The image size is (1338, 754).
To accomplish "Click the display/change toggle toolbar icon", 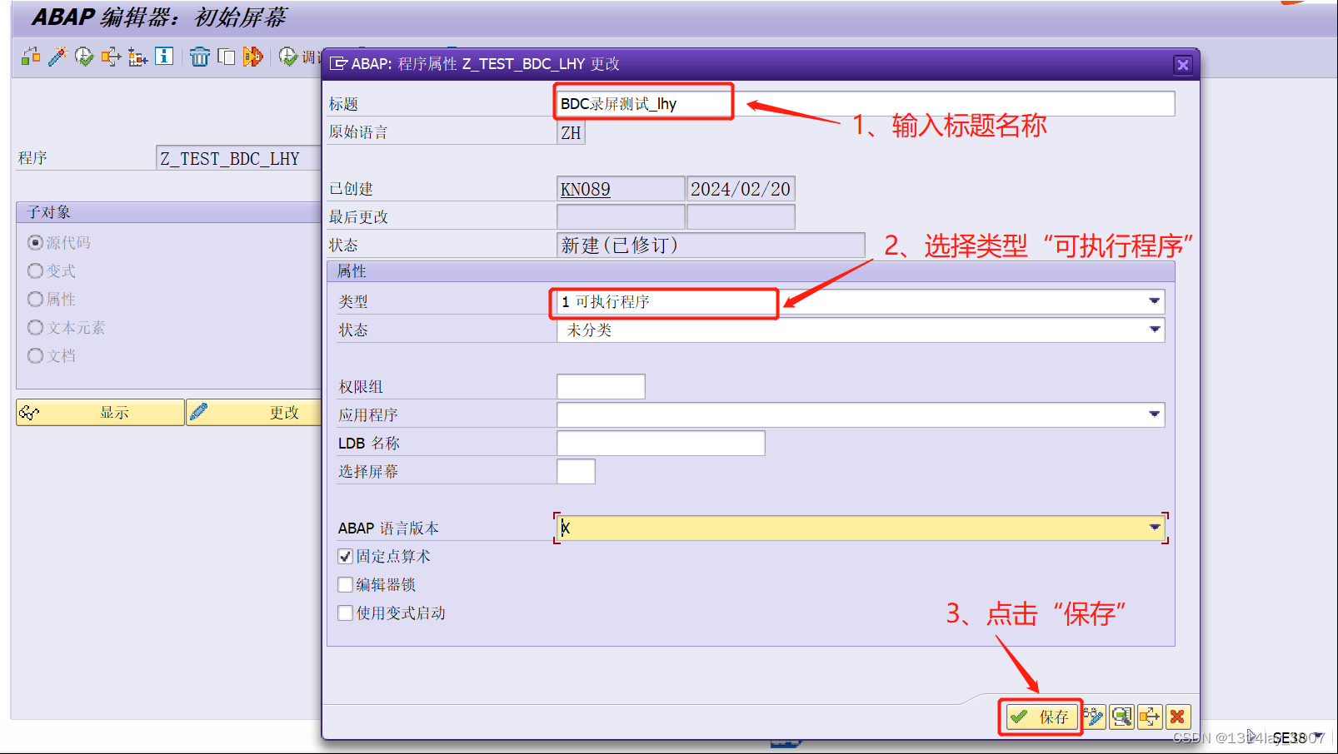I will pos(31,57).
